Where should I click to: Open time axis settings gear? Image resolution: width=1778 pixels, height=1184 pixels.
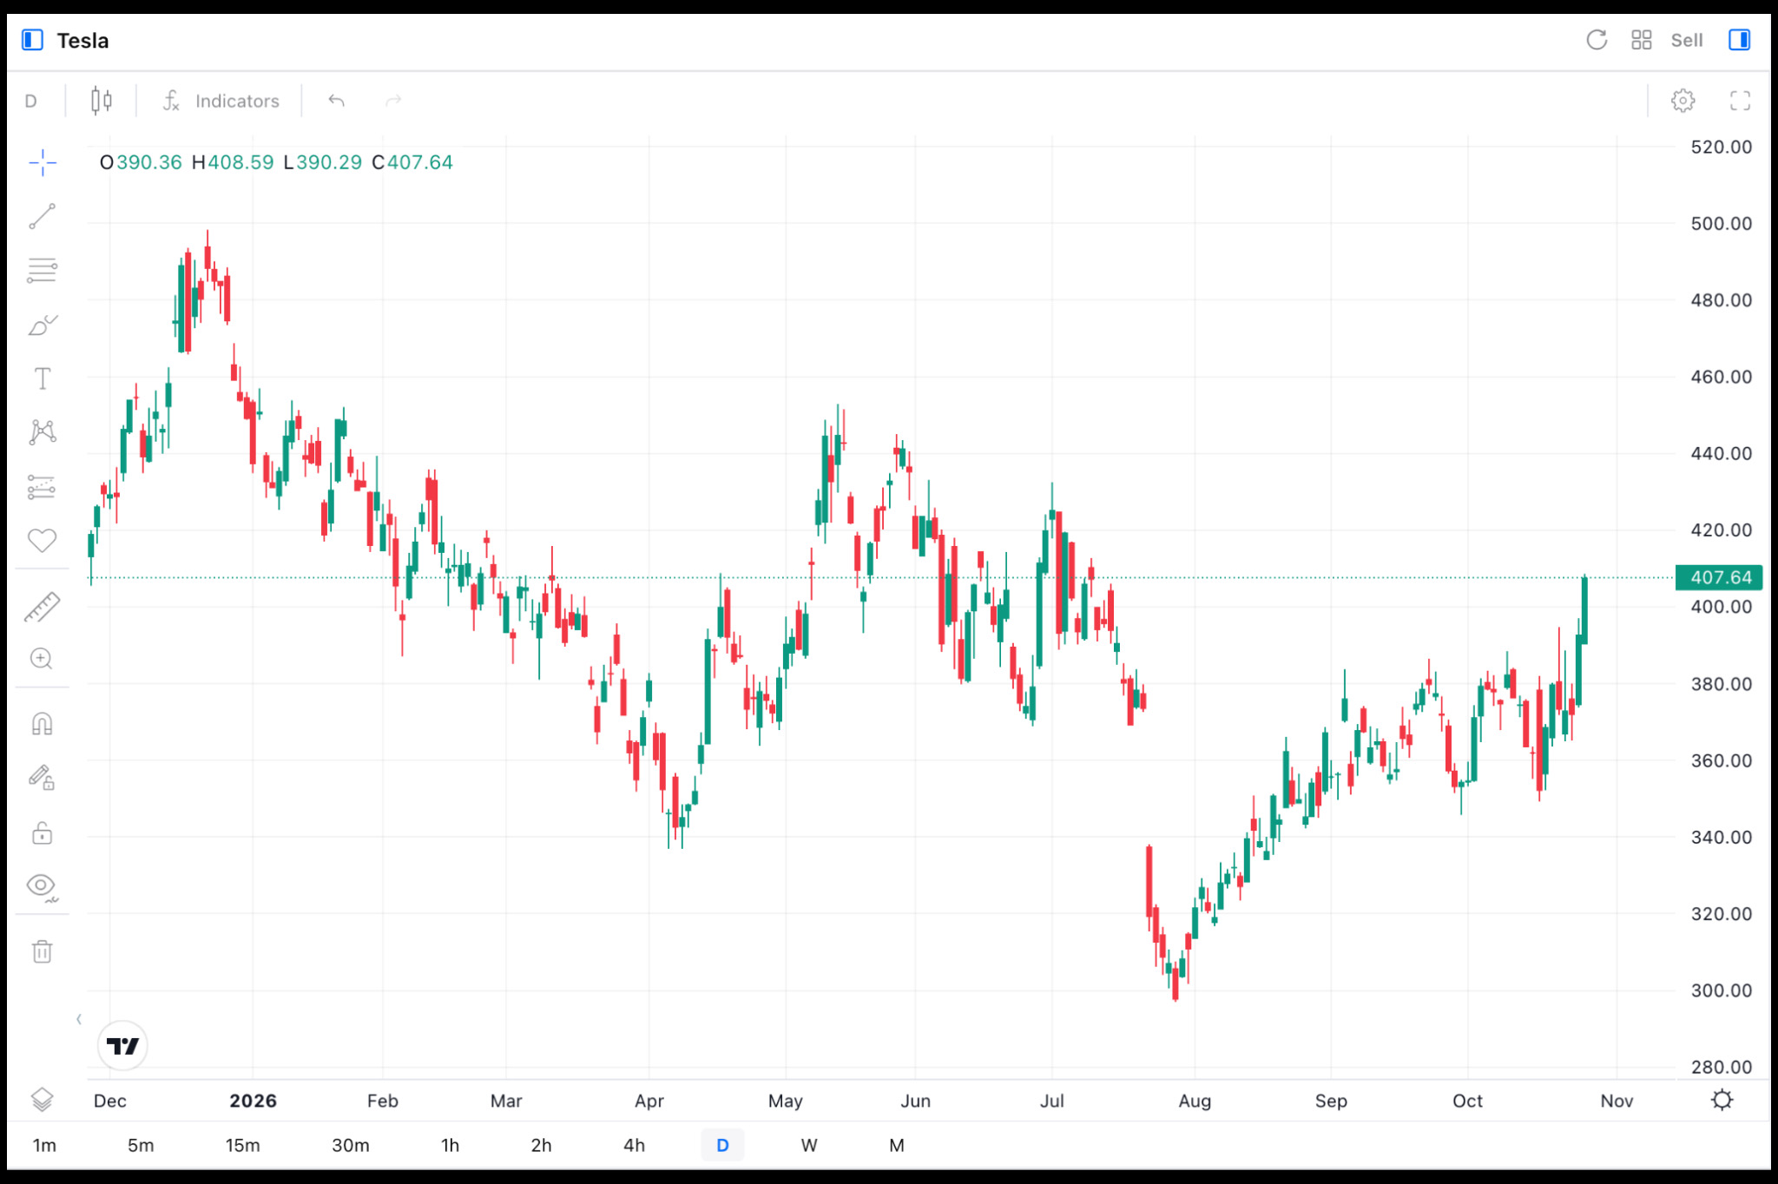click(1722, 1100)
